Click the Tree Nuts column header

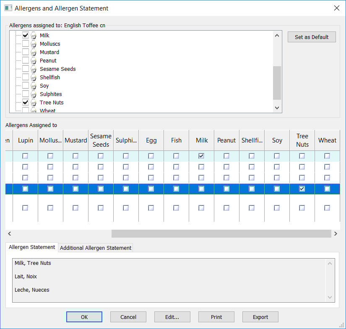point(302,140)
